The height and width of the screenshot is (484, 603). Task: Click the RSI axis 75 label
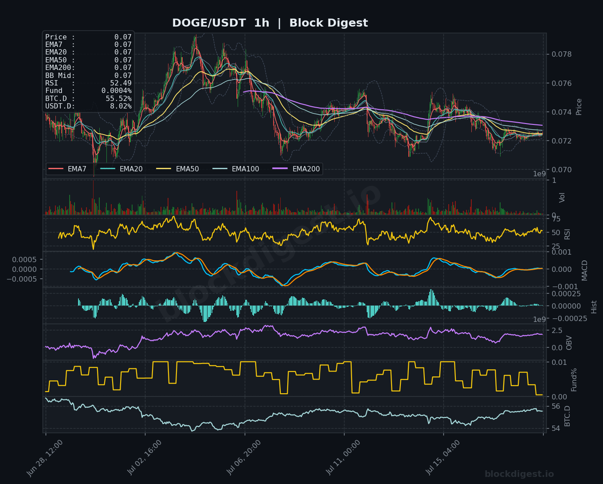click(556, 219)
